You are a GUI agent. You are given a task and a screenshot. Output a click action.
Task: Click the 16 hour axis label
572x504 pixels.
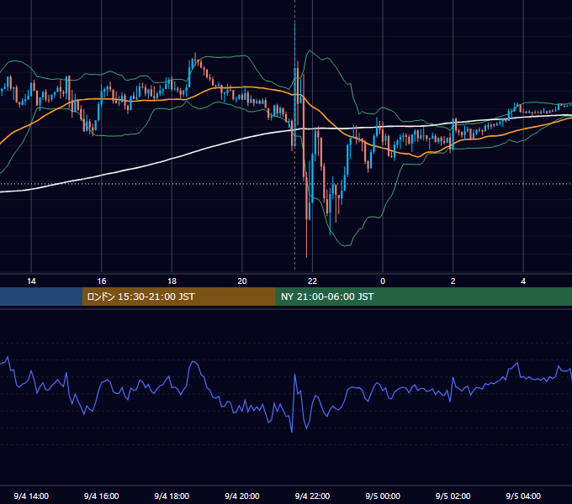tap(102, 281)
